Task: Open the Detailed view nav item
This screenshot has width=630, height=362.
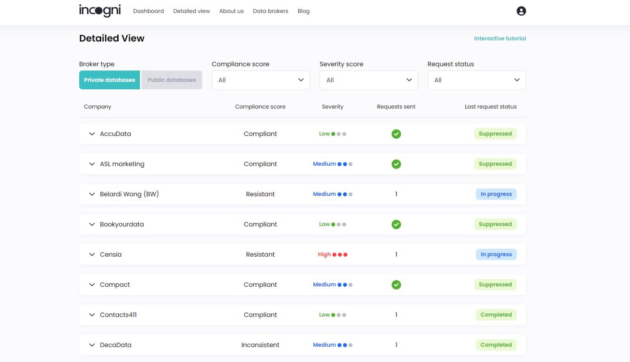Action: coord(192,11)
